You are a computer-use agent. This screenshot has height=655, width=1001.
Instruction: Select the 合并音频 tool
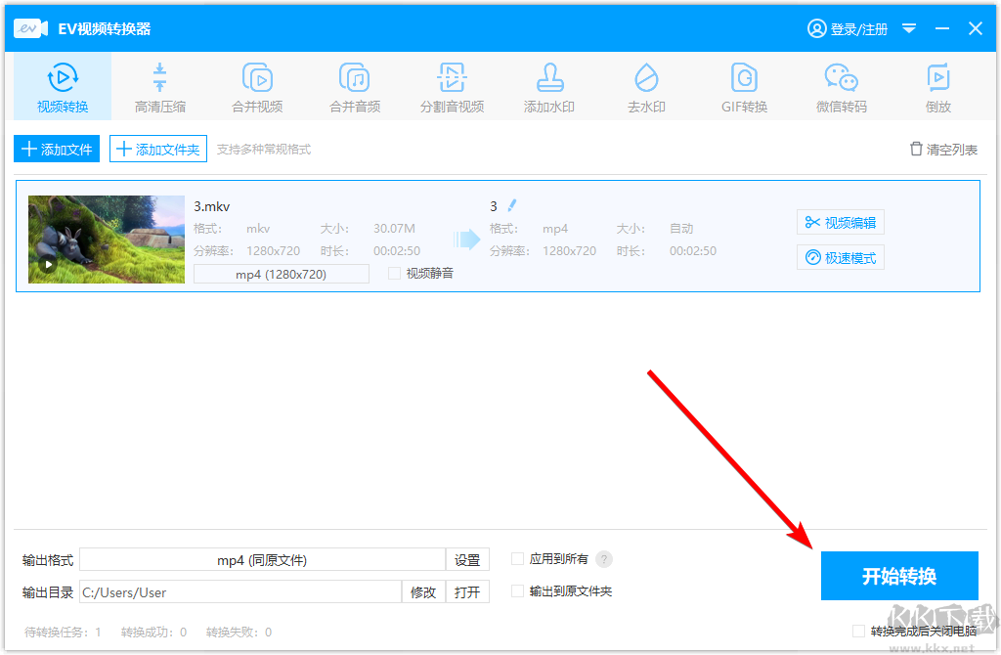pyautogui.click(x=355, y=86)
